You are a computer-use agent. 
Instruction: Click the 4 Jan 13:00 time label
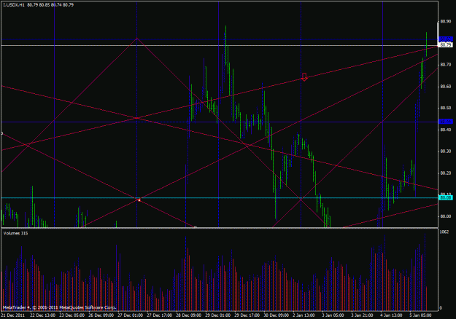(391, 315)
